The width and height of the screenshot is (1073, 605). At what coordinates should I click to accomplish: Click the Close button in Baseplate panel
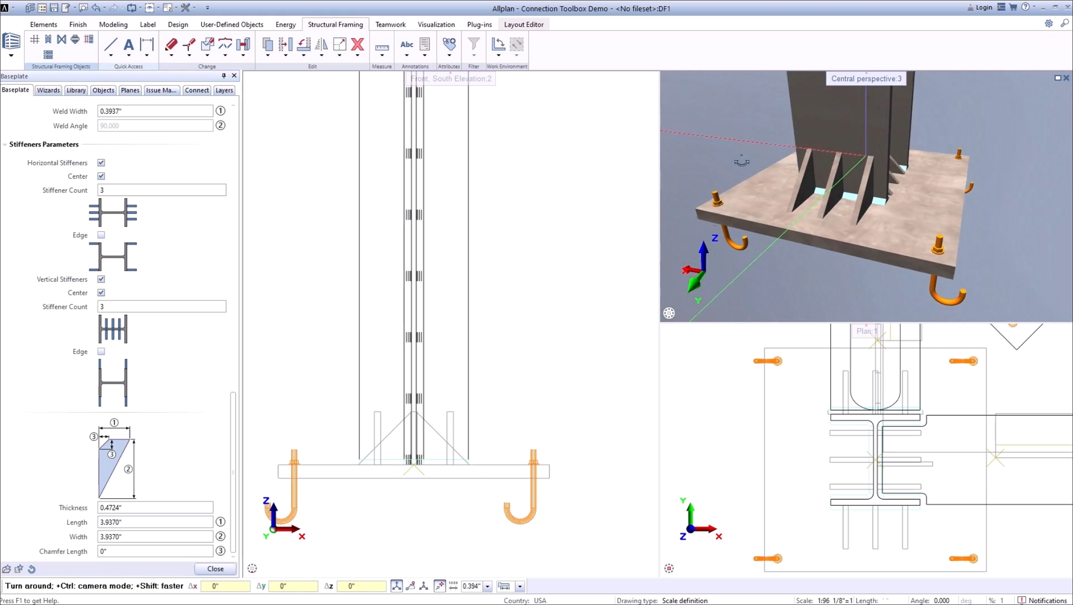click(215, 569)
